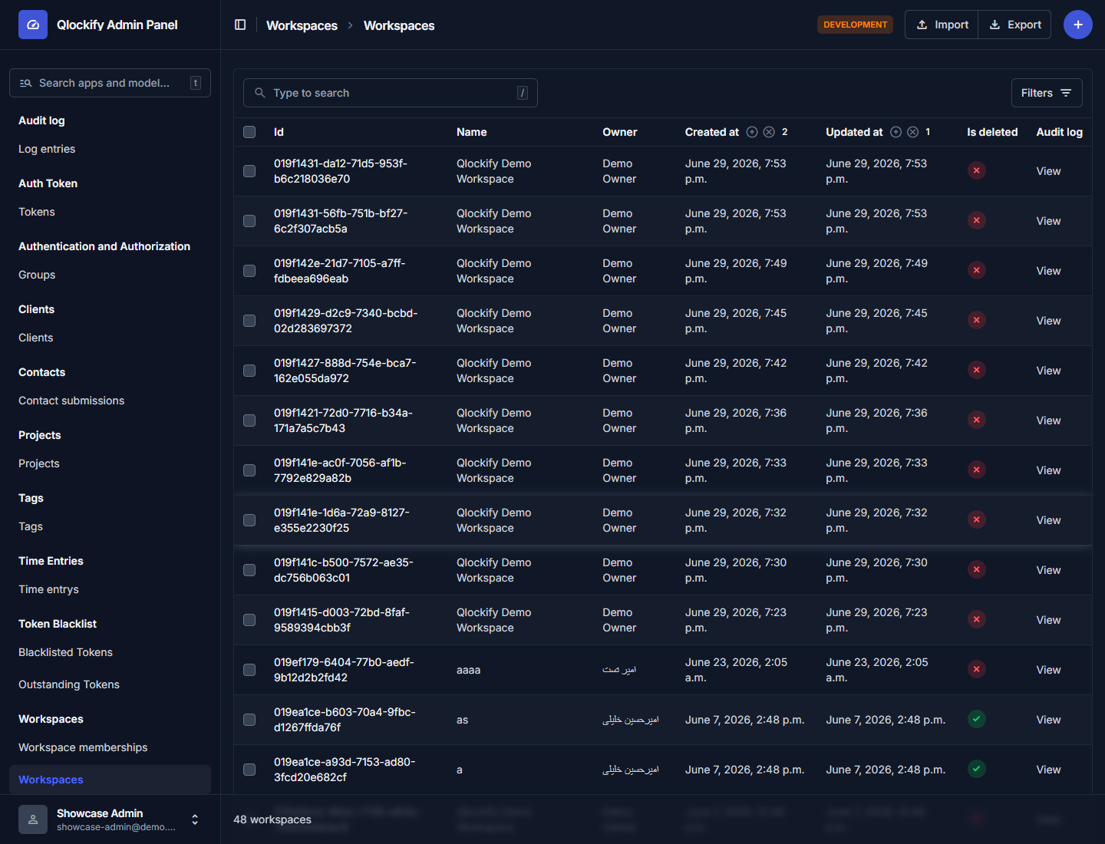Click the green check icon for the 'as' workspace
Viewport: 1105px width, 844px height.
(976, 719)
